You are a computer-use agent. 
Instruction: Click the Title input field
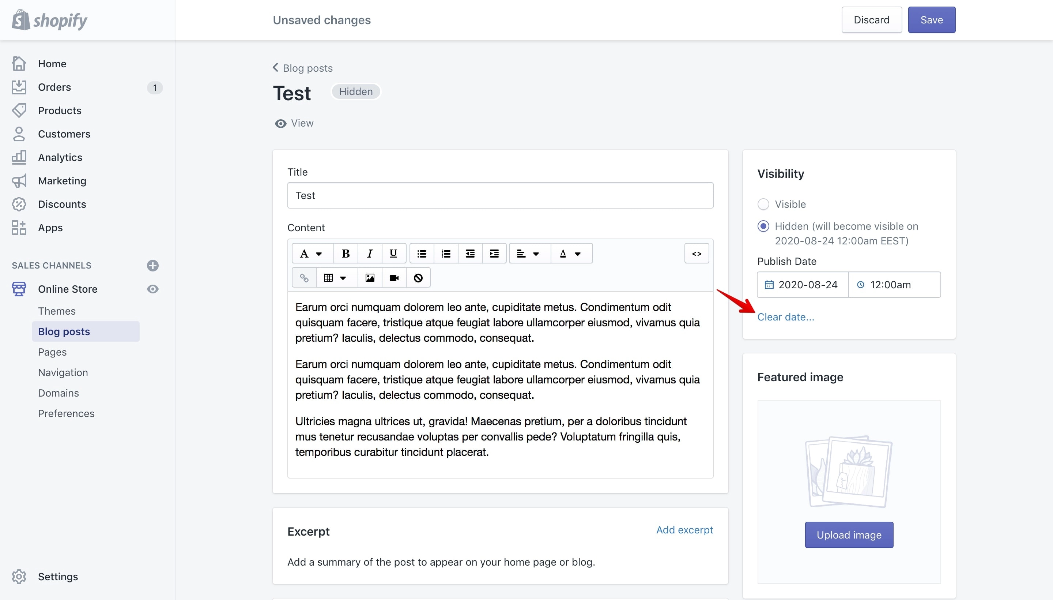coord(500,195)
